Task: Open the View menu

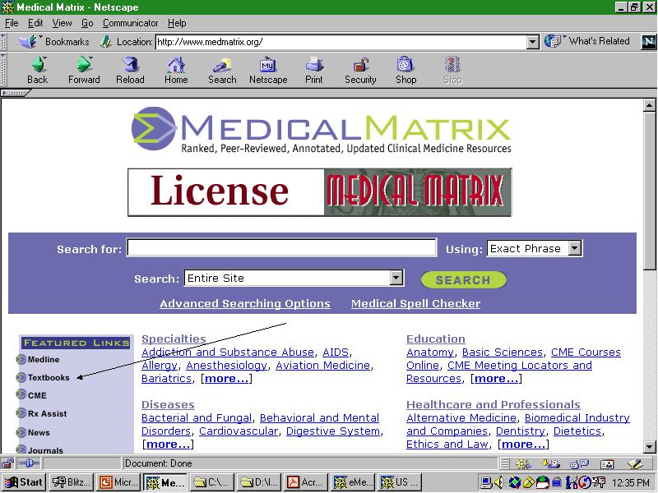Action: (62, 23)
